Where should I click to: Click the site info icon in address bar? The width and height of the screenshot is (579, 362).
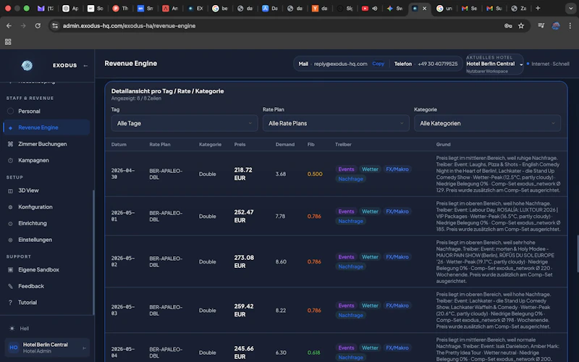pos(55,26)
